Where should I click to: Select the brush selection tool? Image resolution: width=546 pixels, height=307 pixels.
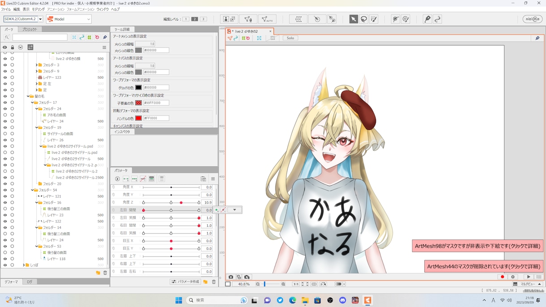click(374, 19)
